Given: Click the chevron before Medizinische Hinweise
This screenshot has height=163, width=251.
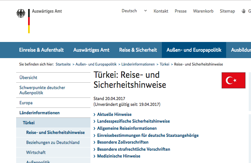Looking at the screenshot, I should 94,156.
